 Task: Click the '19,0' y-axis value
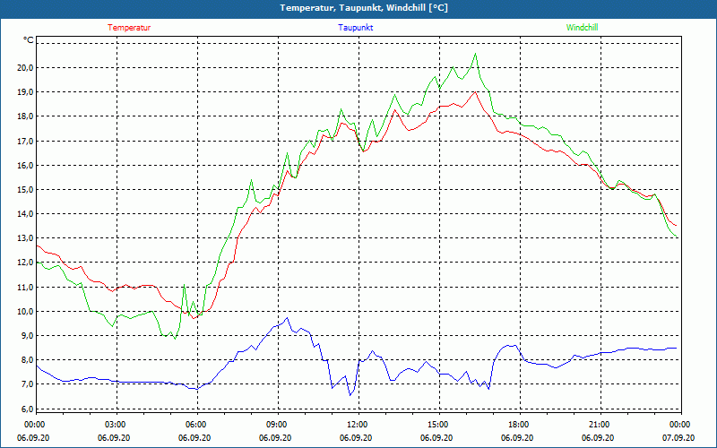tap(26, 92)
